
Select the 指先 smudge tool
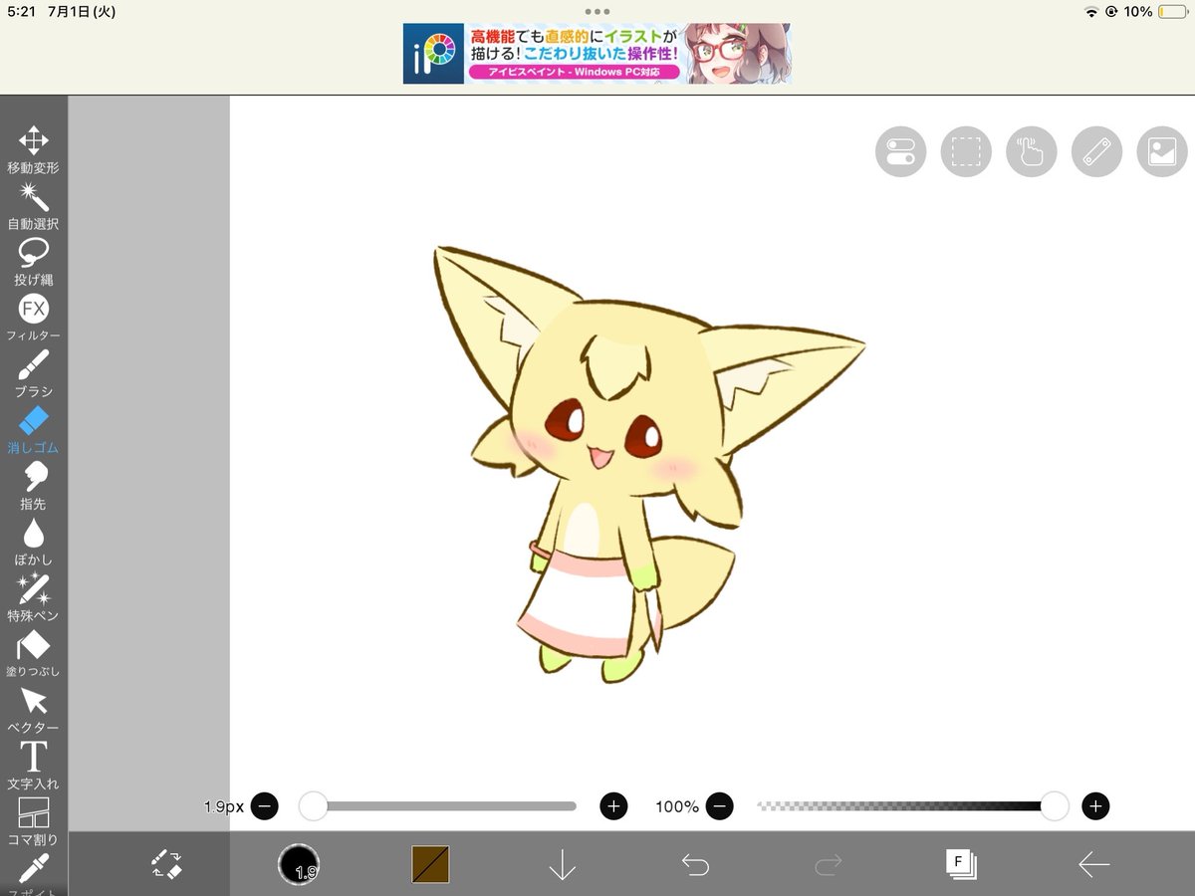[x=33, y=485]
